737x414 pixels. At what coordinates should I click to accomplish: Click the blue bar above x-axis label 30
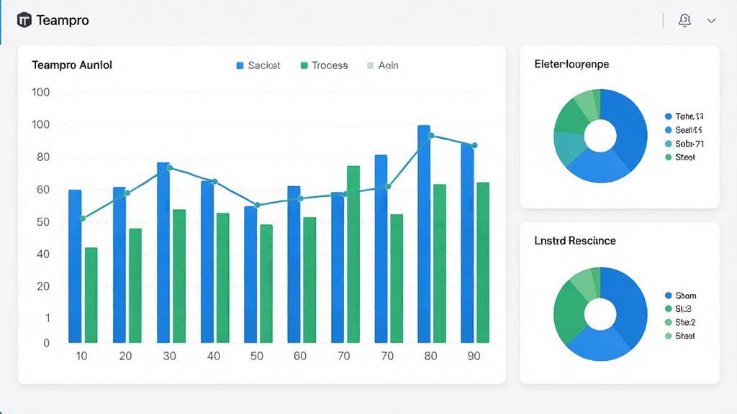[x=163, y=252]
